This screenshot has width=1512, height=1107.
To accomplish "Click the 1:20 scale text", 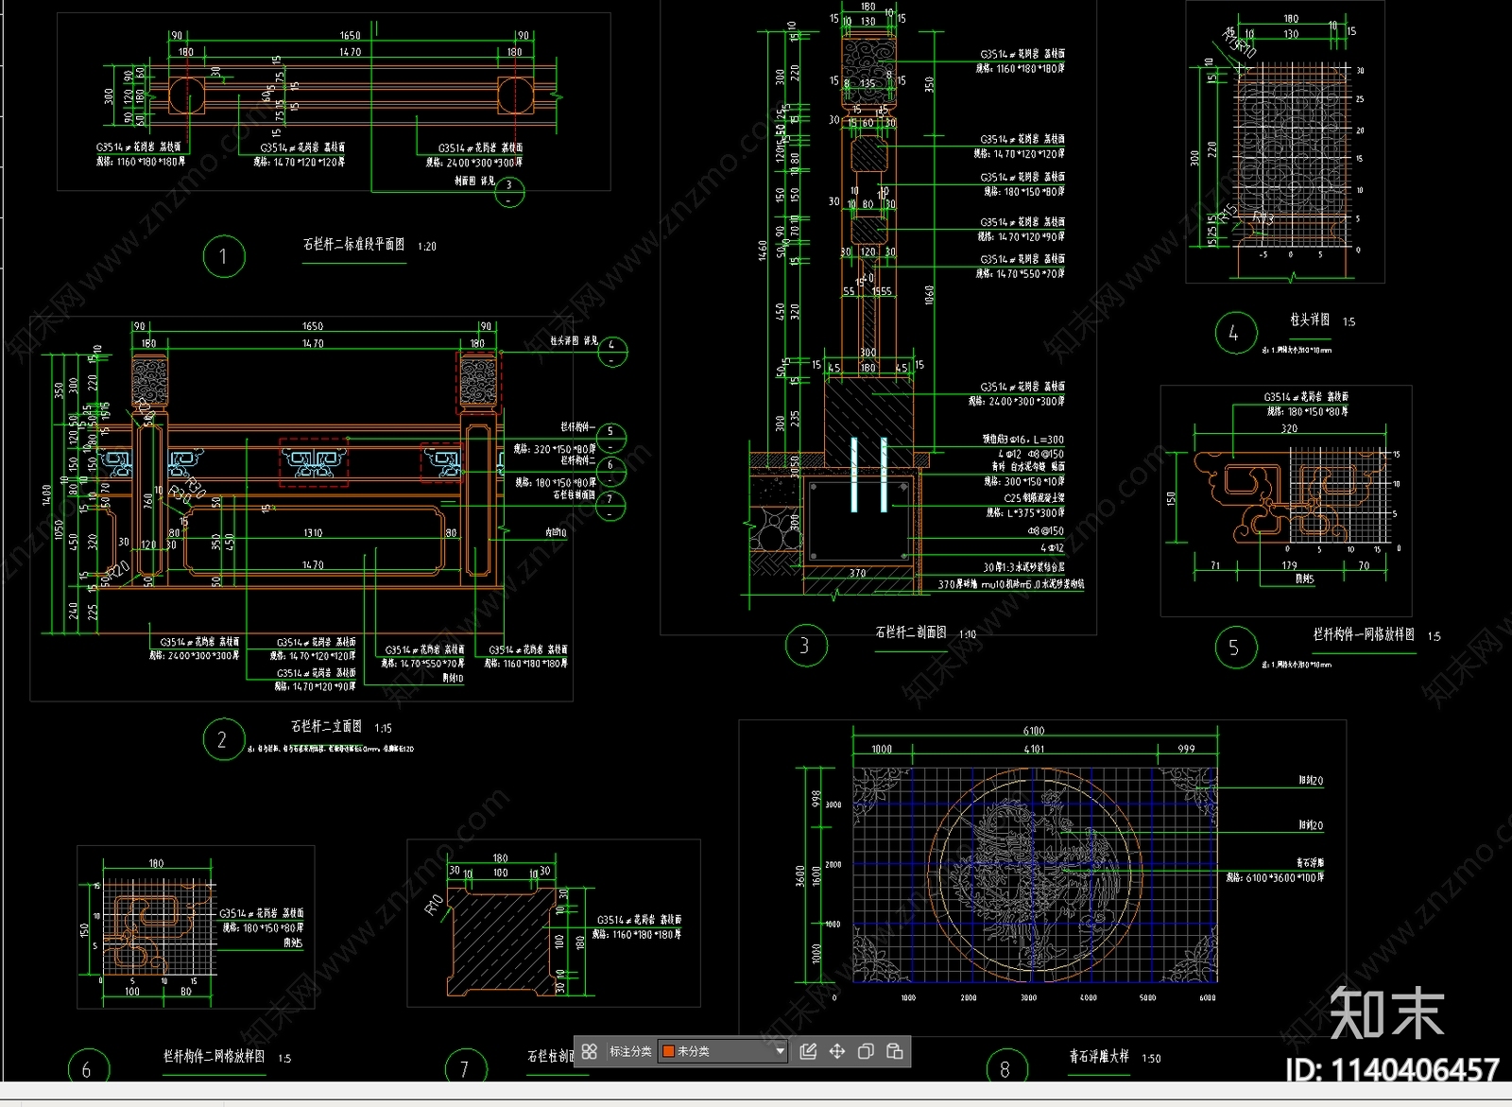I will (x=427, y=246).
